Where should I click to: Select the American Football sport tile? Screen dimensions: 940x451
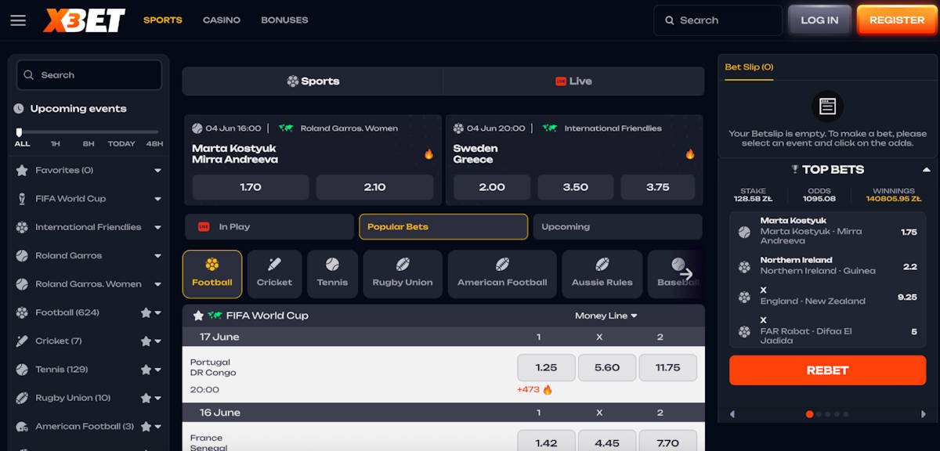tap(502, 274)
